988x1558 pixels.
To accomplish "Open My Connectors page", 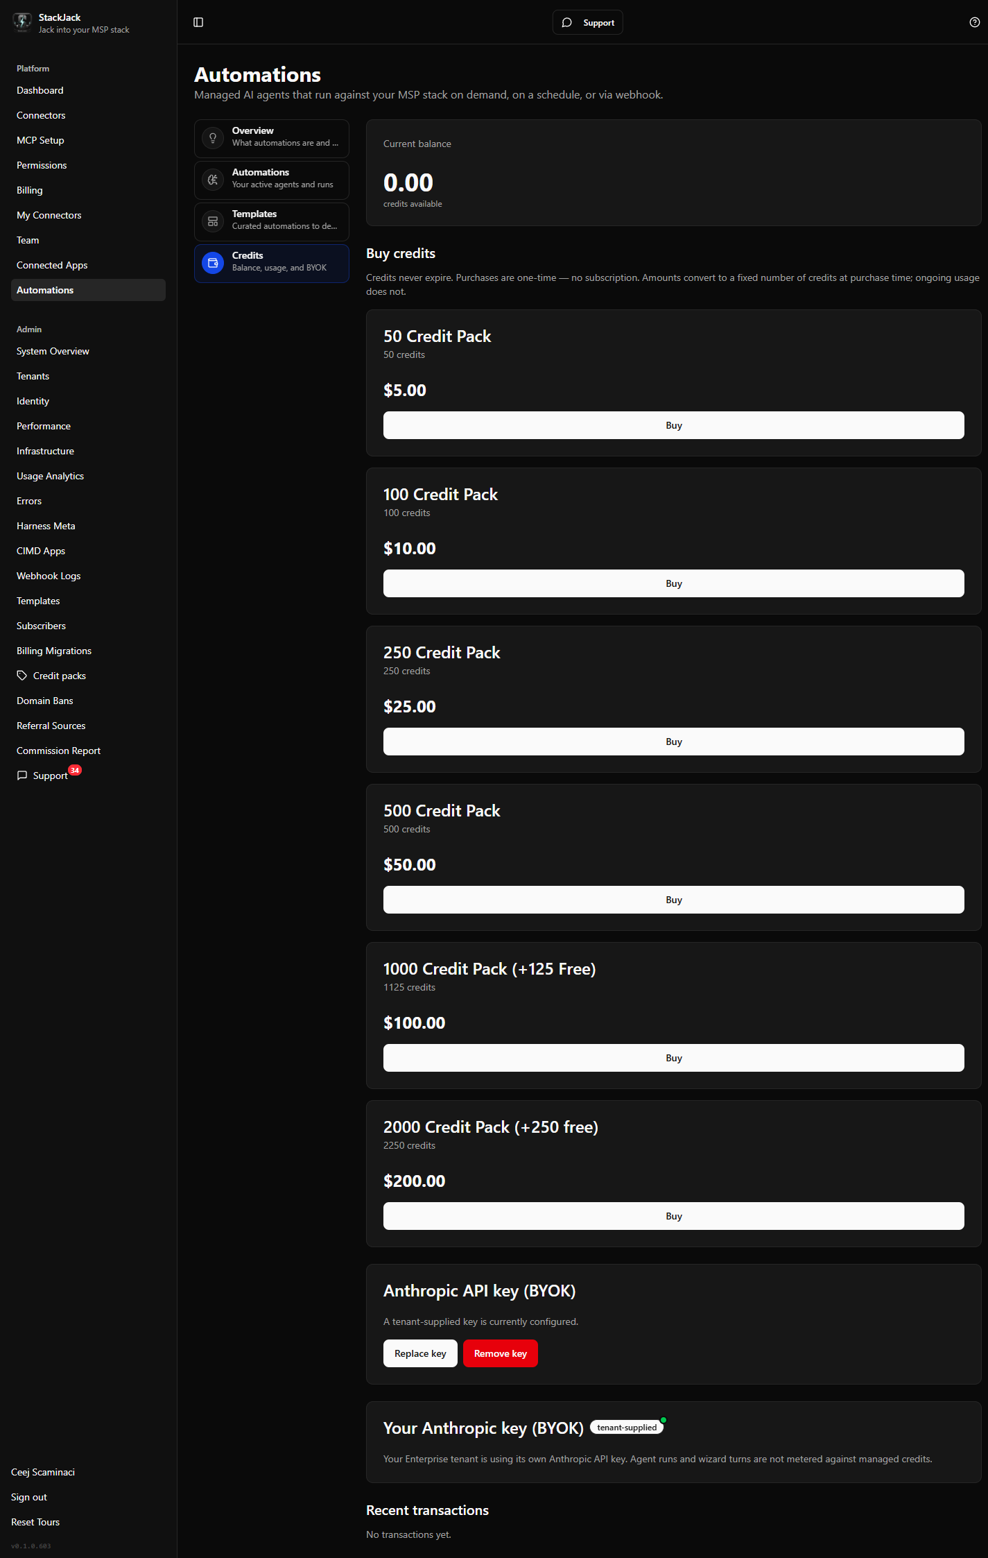I will 88,215.
